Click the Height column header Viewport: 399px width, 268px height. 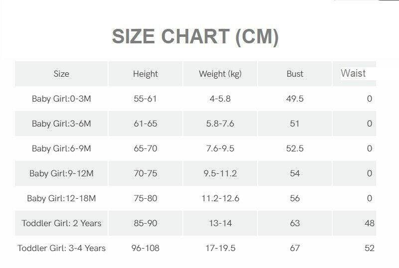tap(145, 74)
